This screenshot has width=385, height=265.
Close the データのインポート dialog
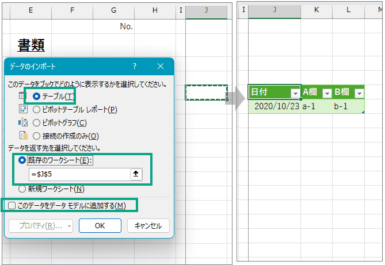[161, 67]
